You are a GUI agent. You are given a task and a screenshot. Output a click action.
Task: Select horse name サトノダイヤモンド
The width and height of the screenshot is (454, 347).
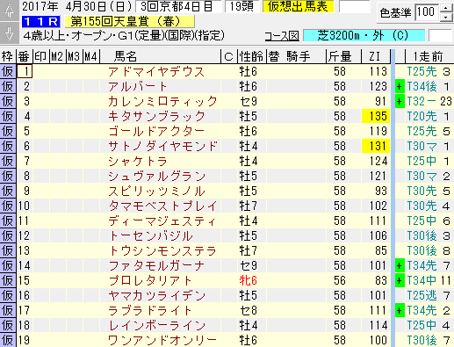[x=163, y=147]
